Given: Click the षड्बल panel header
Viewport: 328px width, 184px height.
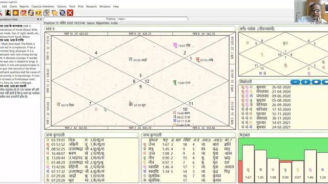Looking at the screenshot, I should point(283,135).
